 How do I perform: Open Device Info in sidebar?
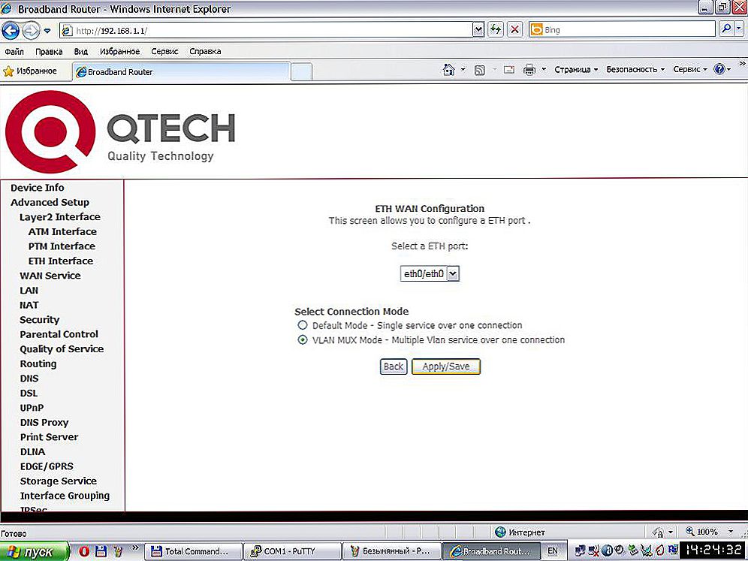38,188
